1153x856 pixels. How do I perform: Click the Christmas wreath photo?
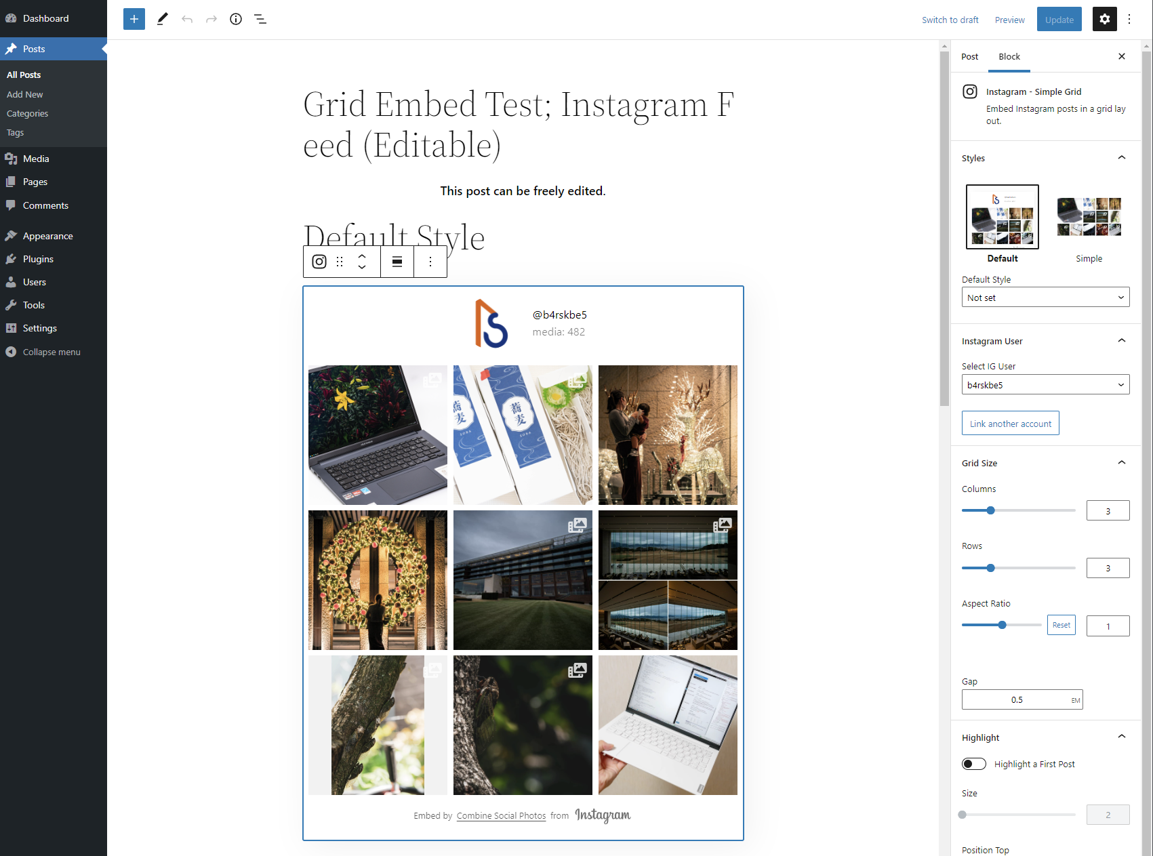click(378, 580)
